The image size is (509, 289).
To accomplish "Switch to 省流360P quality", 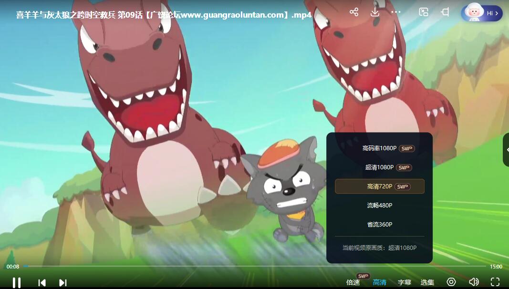I will [379, 225].
